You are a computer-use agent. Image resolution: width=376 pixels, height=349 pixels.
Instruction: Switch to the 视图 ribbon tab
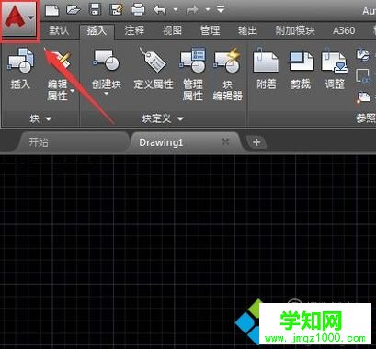click(172, 30)
